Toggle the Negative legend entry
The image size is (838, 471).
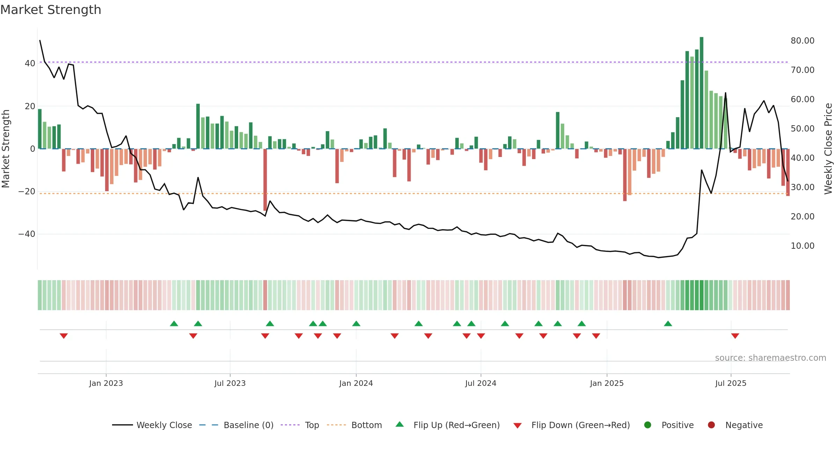(735, 425)
